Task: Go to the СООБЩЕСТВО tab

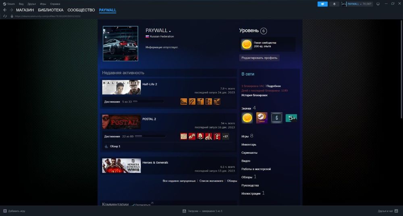Action: coord(81,10)
